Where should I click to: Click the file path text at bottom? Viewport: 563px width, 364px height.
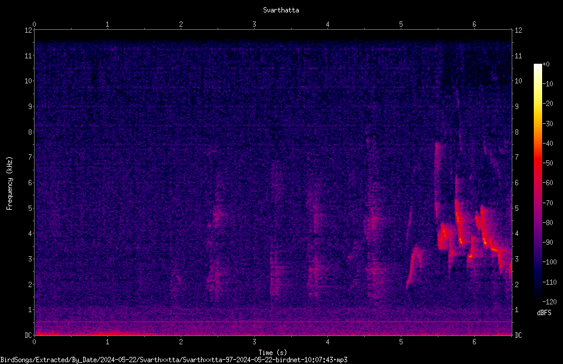click(174, 360)
